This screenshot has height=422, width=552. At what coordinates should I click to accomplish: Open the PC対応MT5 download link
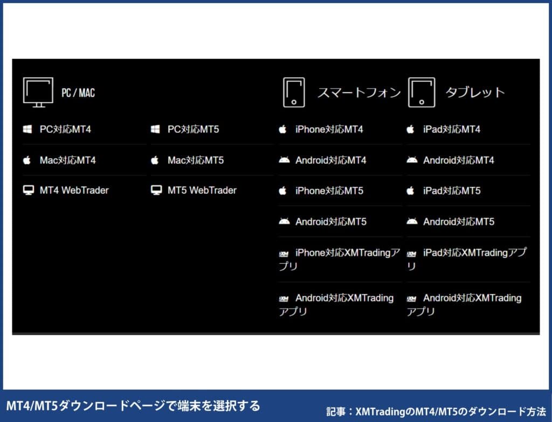(194, 129)
